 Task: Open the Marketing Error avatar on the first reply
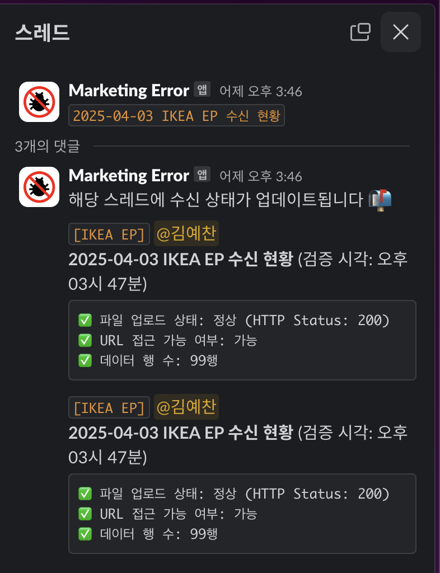(x=39, y=187)
